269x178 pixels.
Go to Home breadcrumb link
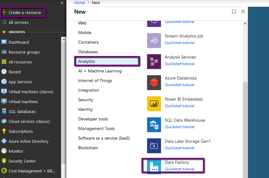point(80,3)
